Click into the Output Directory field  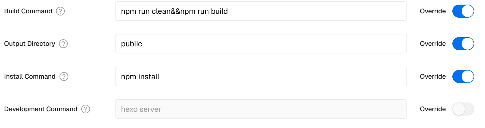(261, 44)
